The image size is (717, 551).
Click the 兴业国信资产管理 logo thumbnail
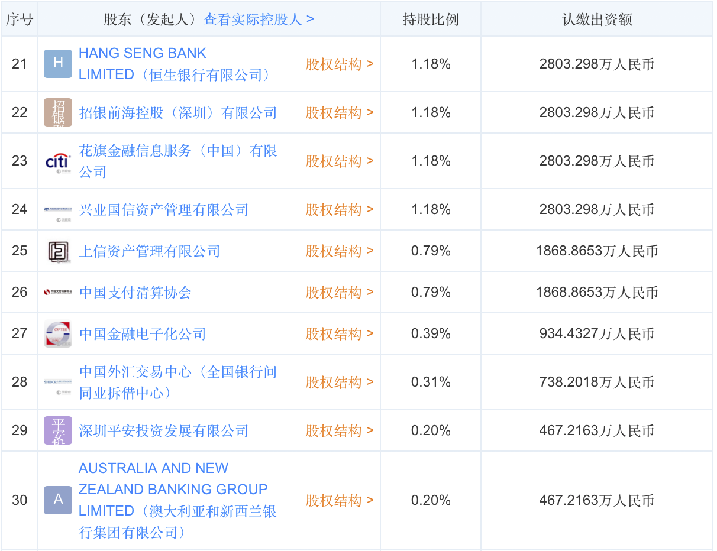point(58,210)
